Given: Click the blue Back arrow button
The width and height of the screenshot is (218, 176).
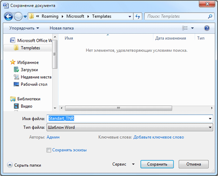Looking at the screenshot, I should coord(8,17).
